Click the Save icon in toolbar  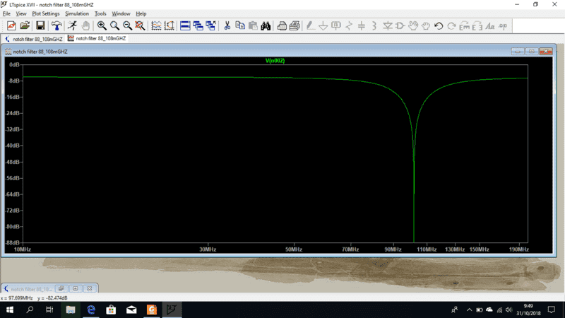(x=40, y=26)
